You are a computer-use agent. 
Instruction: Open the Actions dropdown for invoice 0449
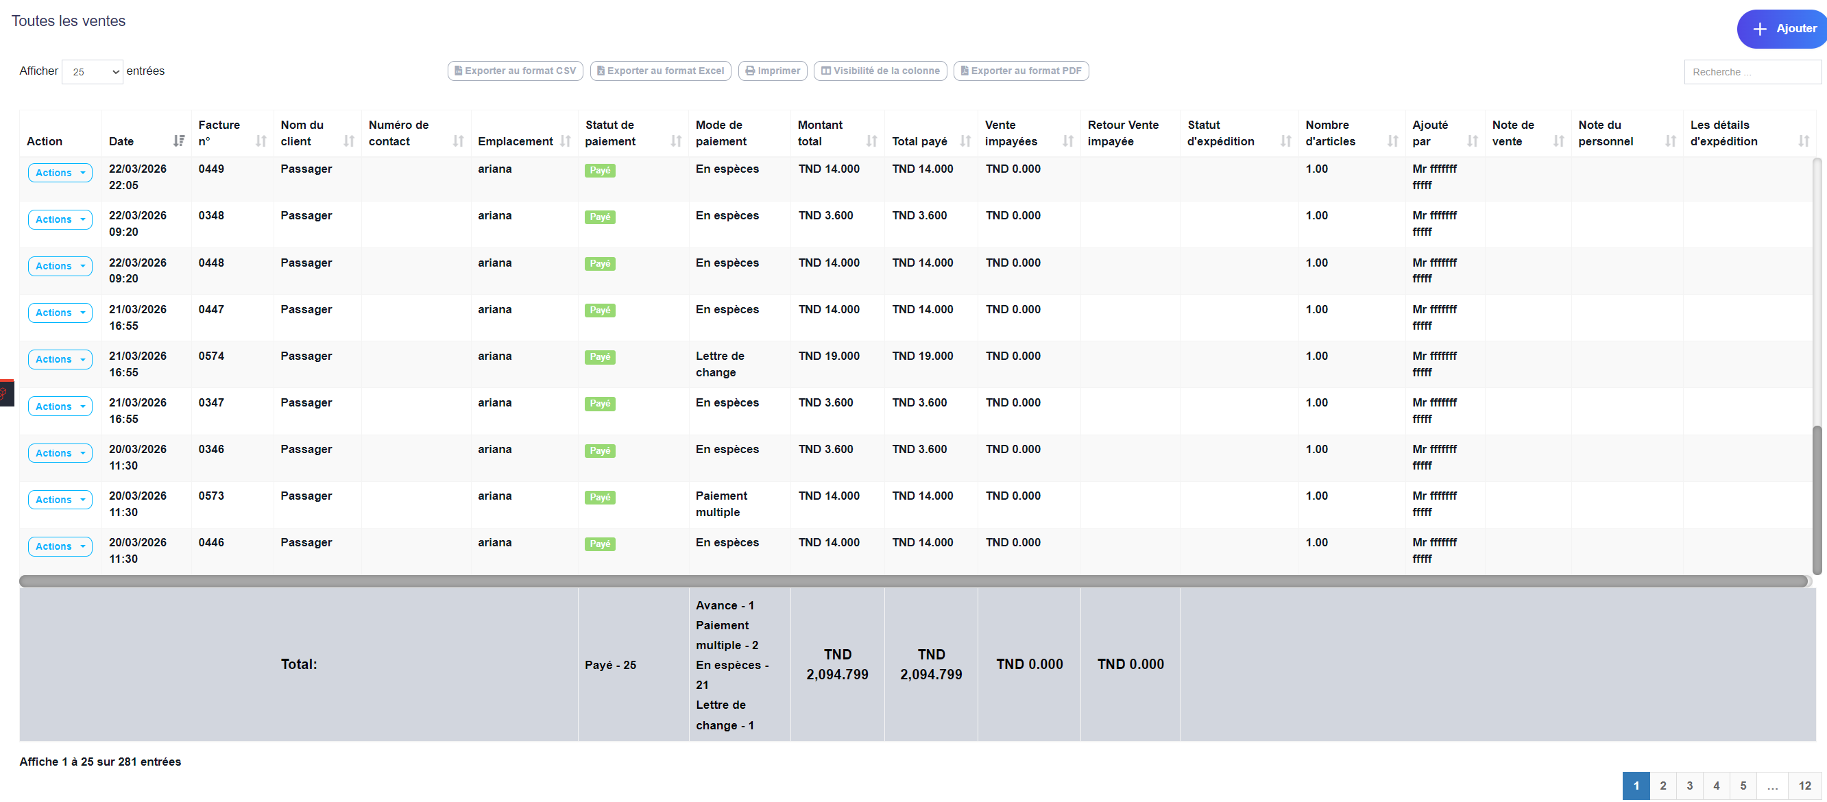tap(60, 172)
